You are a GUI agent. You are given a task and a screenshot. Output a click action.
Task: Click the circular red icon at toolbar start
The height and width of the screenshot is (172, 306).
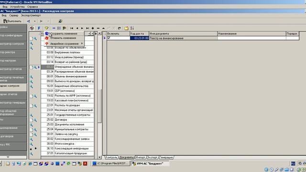coord(32,28)
